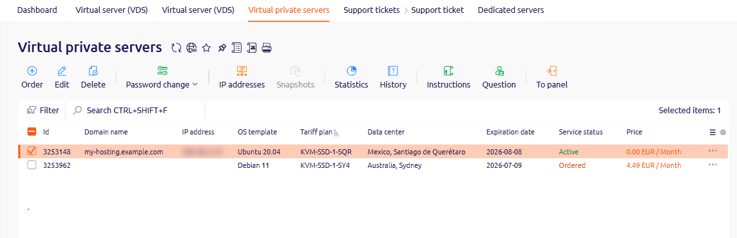Open table column settings gear
Viewport: 737px width, 238px height.
point(723,133)
